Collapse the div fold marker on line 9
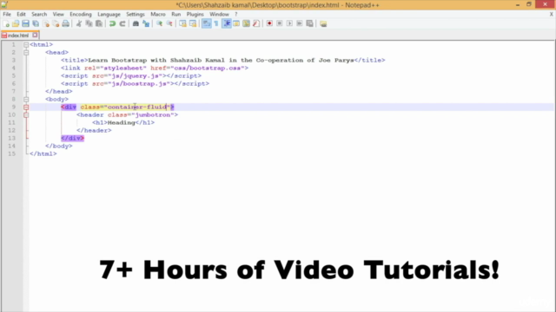This screenshot has width=556, height=312. coord(26,107)
